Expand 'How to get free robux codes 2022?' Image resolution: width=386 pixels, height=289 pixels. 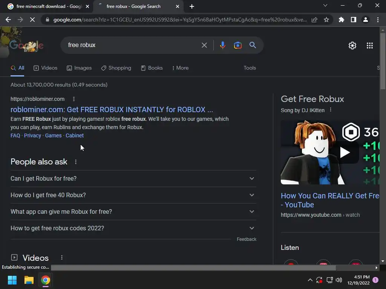133,228
